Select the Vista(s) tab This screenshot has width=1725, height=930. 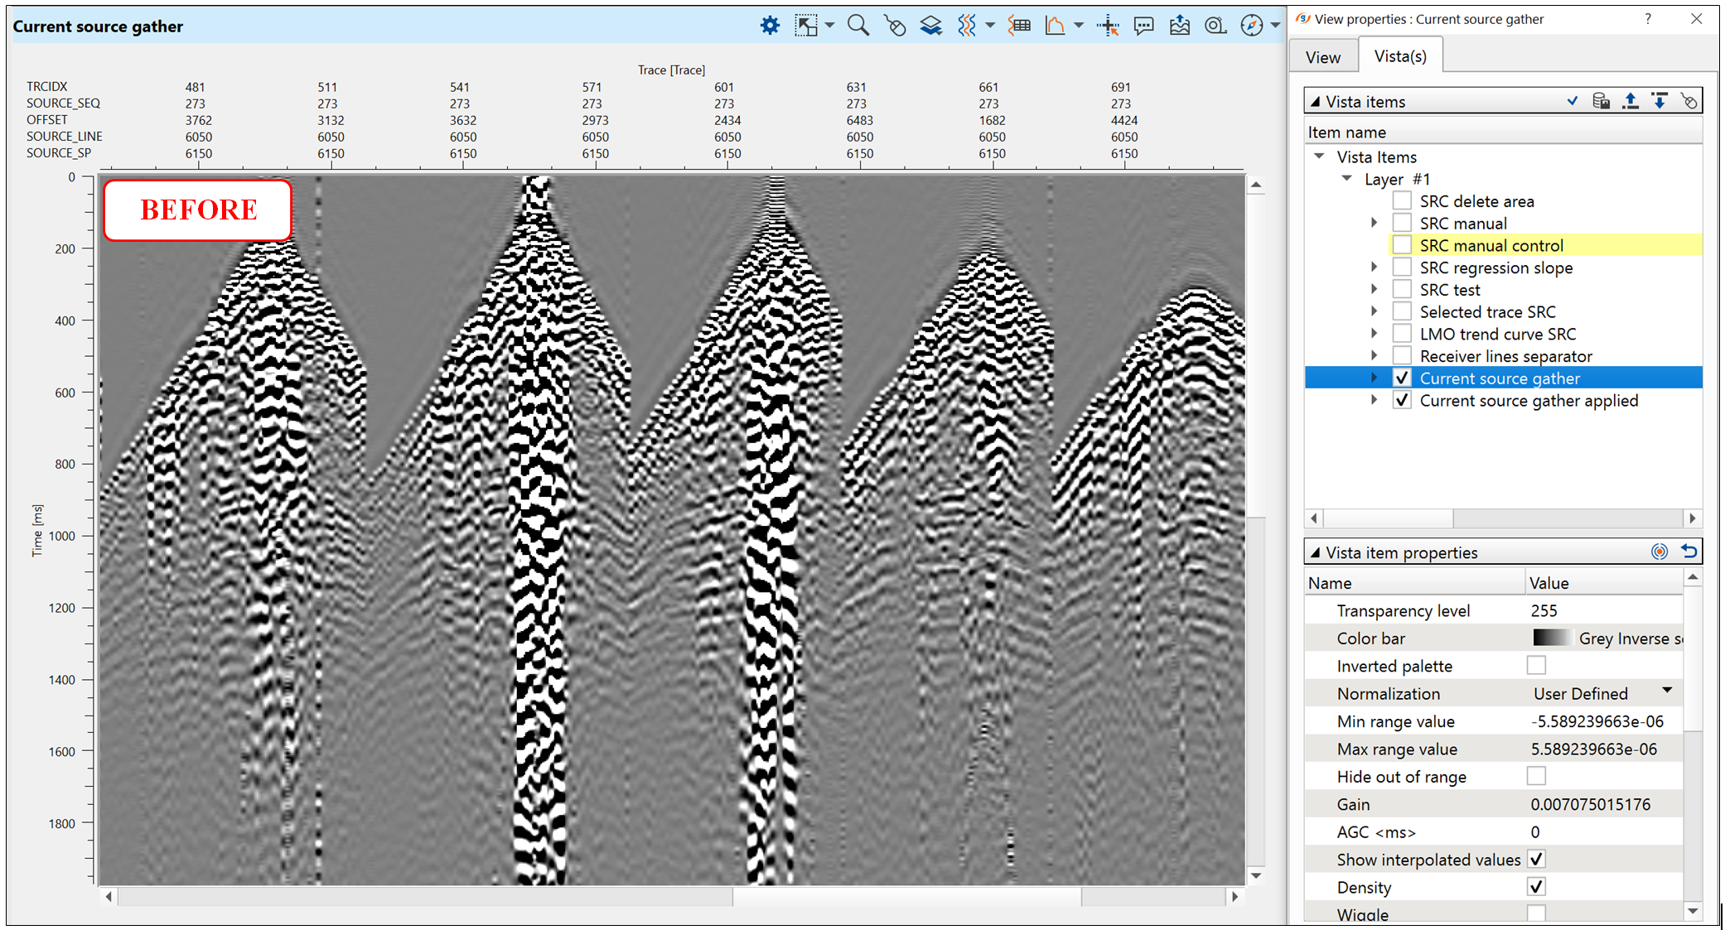coord(1400,56)
